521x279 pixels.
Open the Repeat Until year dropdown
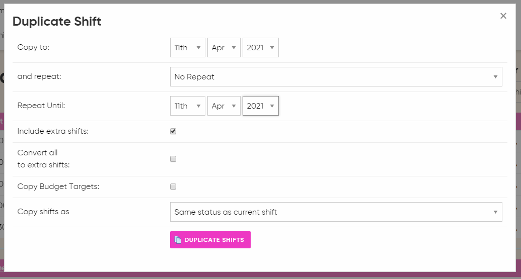tap(261, 106)
